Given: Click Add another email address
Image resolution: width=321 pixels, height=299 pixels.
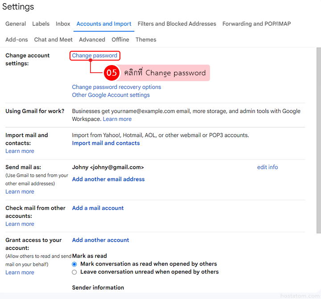Looking at the screenshot, I should (108, 180).
